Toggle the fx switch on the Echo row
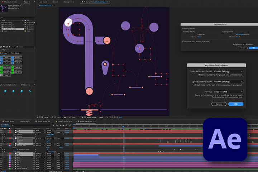 point(1,148)
